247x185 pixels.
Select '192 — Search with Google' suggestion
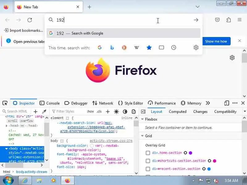pos(124,33)
